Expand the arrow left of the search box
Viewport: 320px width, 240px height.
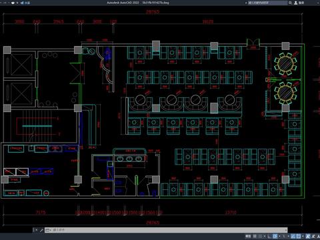point(246,3)
